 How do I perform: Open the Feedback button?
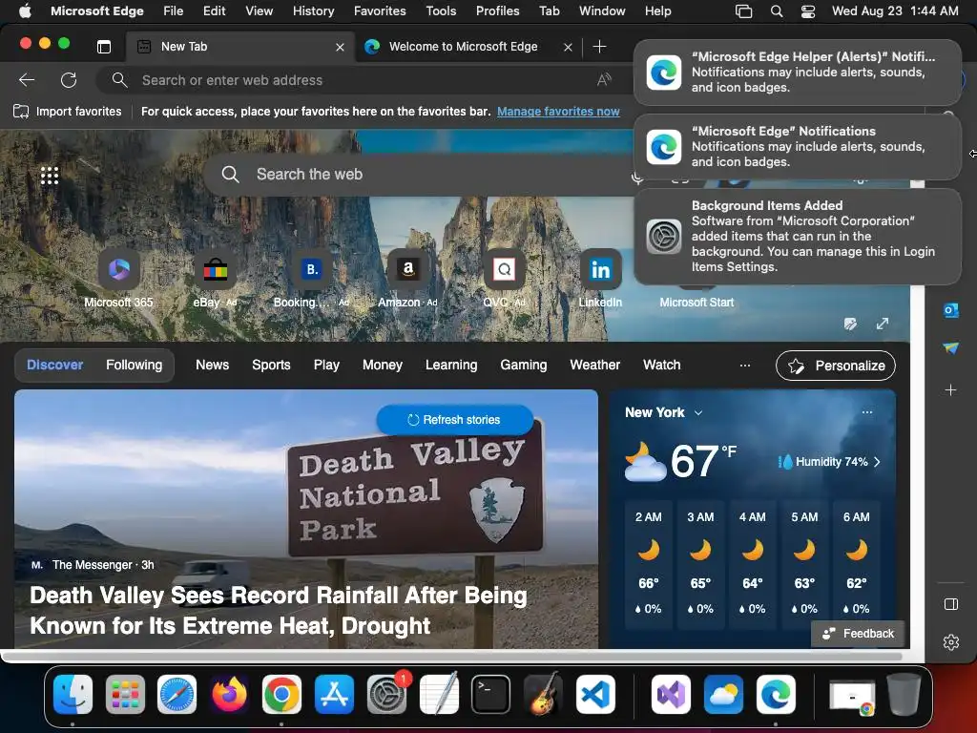pyautogui.click(x=858, y=634)
